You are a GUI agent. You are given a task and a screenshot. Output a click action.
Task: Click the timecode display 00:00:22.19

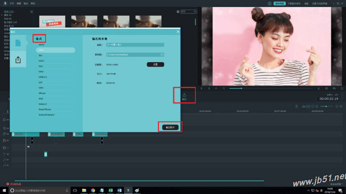point(329,99)
